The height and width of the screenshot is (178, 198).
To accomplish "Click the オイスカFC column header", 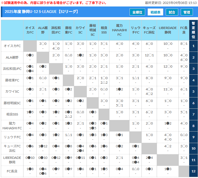I will point(30,30).
